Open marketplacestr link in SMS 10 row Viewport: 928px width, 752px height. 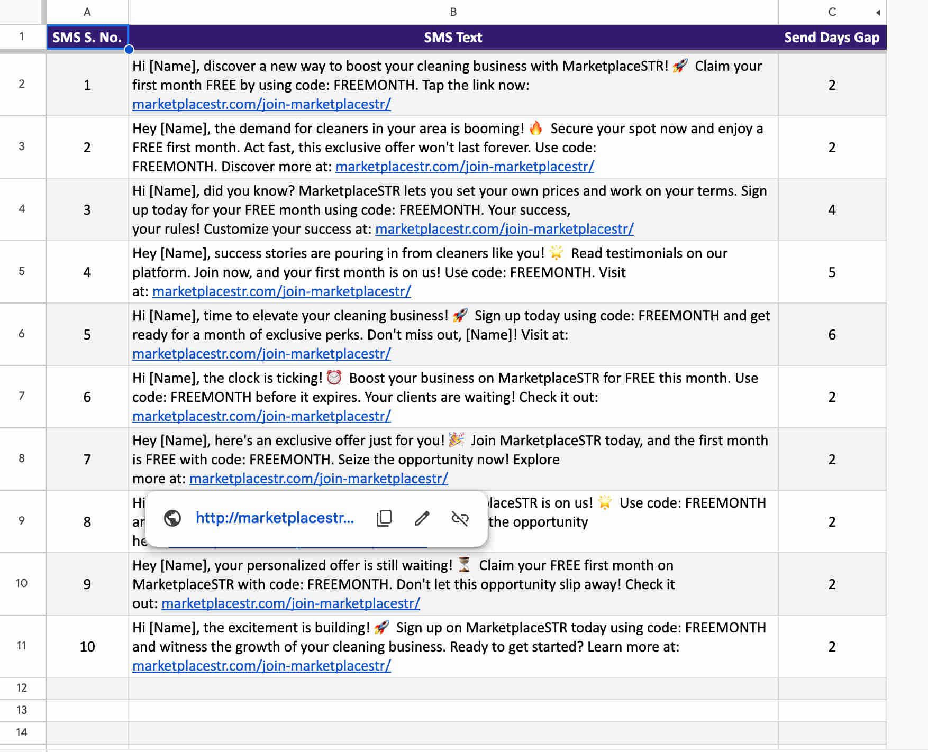pos(261,666)
